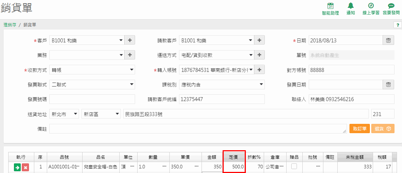Expand the city dropdown showing 新北市
Screen dimensions: 402x173
coord(76,114)
